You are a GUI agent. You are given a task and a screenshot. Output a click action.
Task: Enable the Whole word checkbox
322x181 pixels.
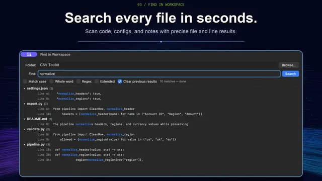[x=51, y=81]
